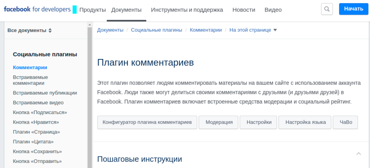Click the Настройки button
Viewport: 370px width, 168px height.
point(259,122)
